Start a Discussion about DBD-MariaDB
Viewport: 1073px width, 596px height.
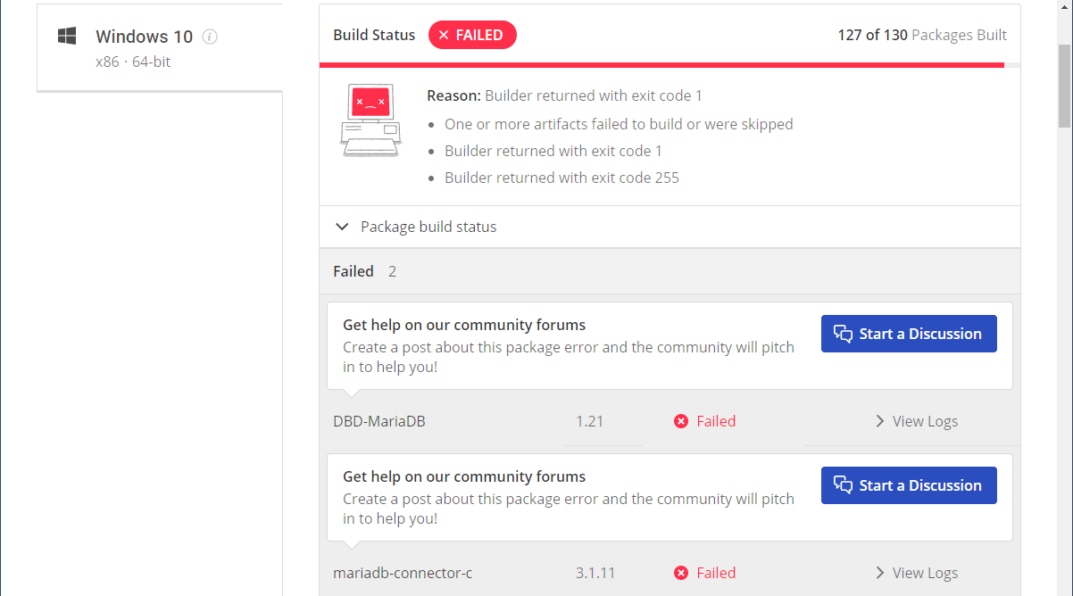909,334
